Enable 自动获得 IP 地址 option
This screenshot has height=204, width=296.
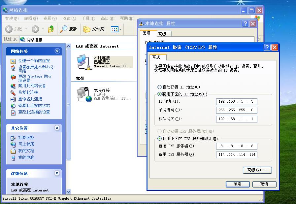pyautogui.click(x=160, y=87)
